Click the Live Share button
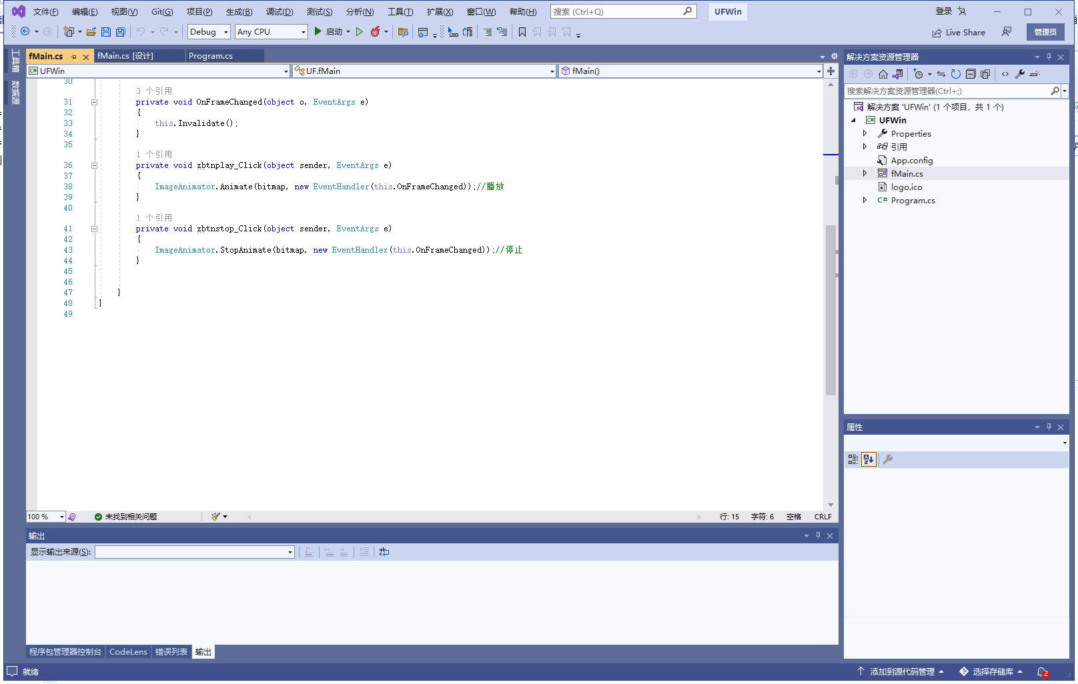 [x=959, y=32]
